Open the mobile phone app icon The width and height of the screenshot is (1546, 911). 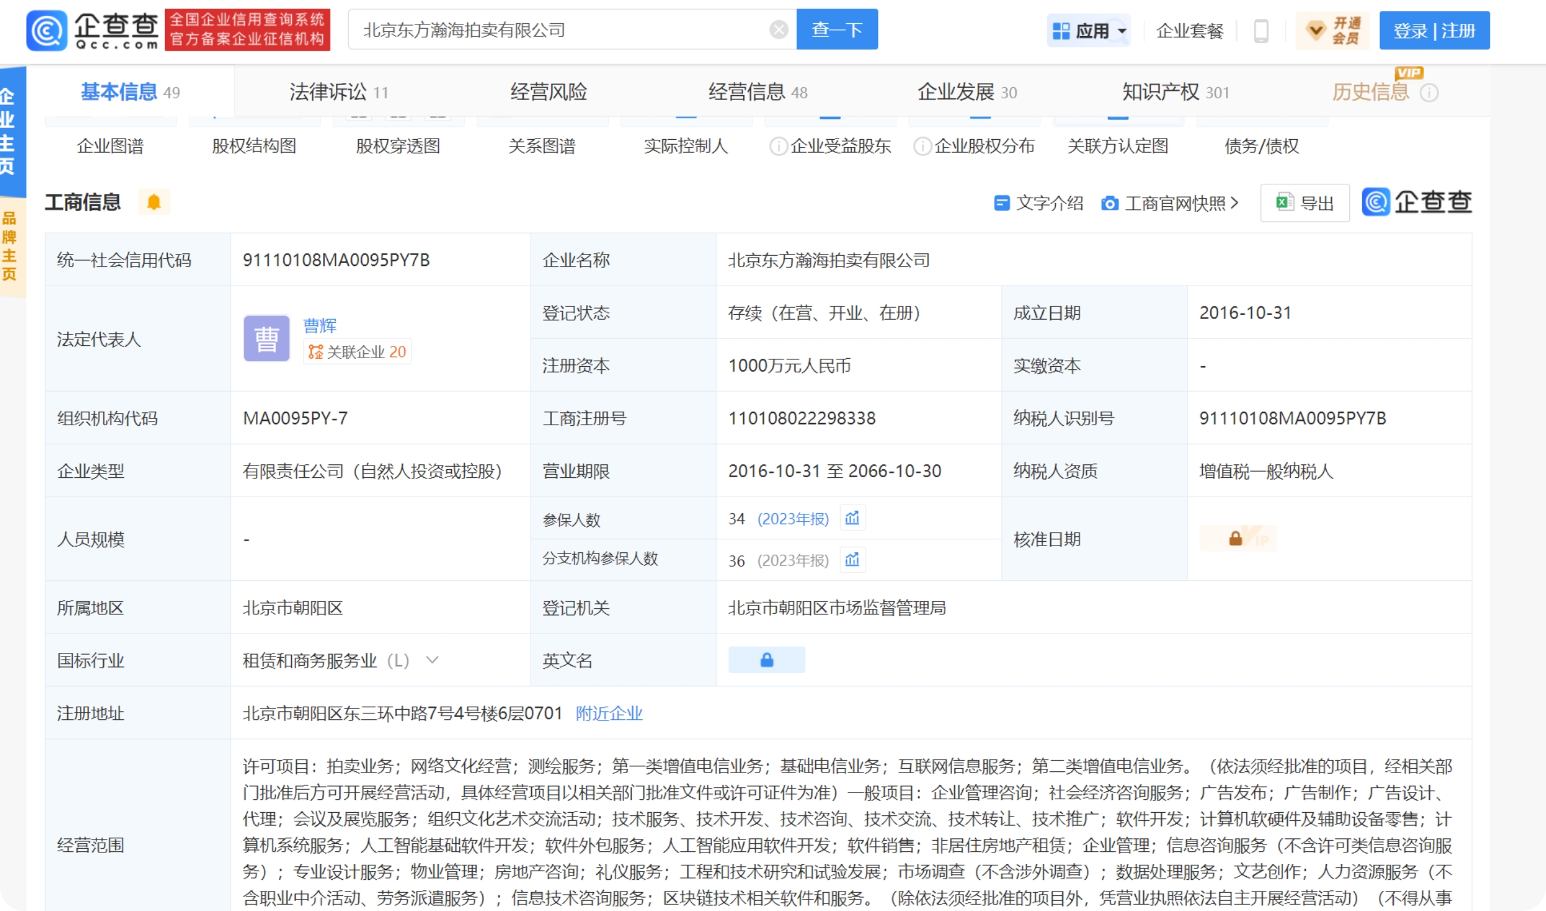[x=1260, y=31]
